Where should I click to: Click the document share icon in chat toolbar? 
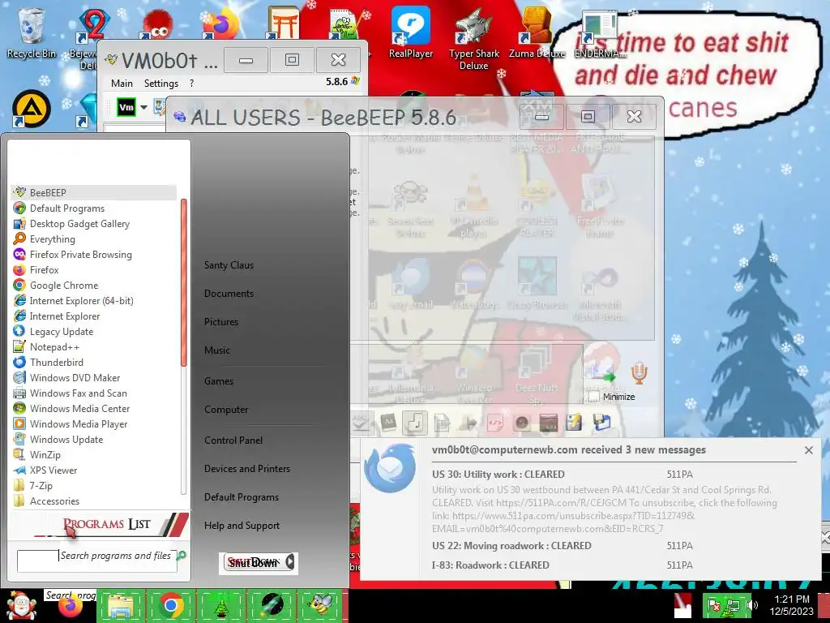(x=442, y=423)
